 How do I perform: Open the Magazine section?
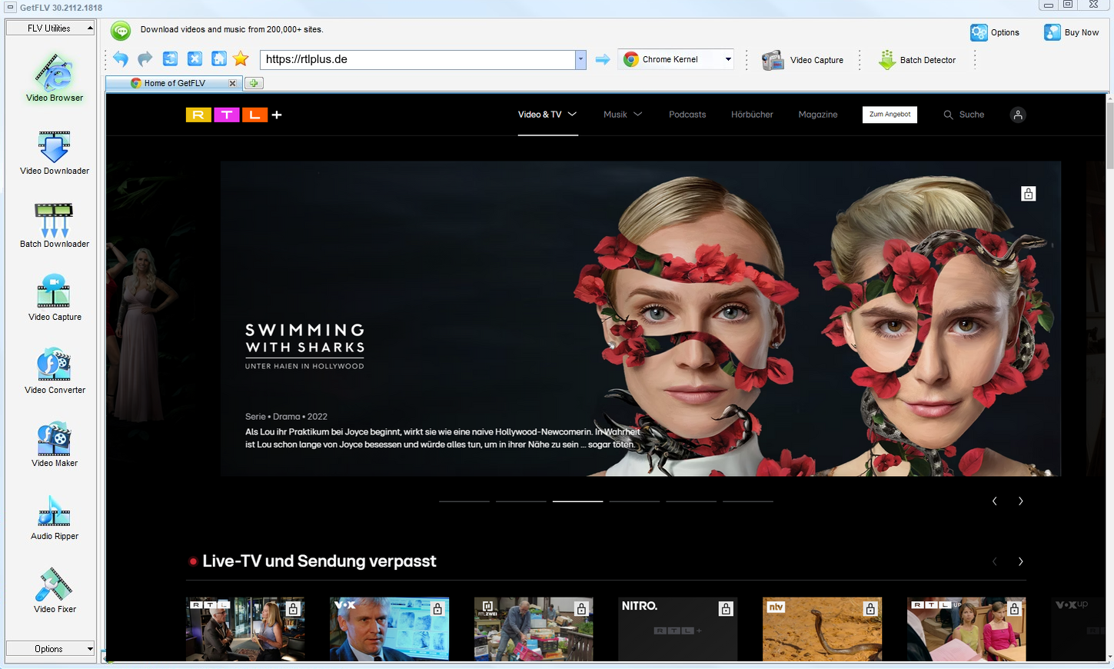(818, 115)
